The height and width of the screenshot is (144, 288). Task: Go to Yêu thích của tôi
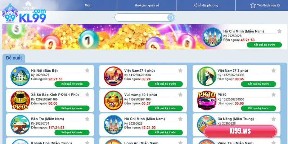(265, 5)
